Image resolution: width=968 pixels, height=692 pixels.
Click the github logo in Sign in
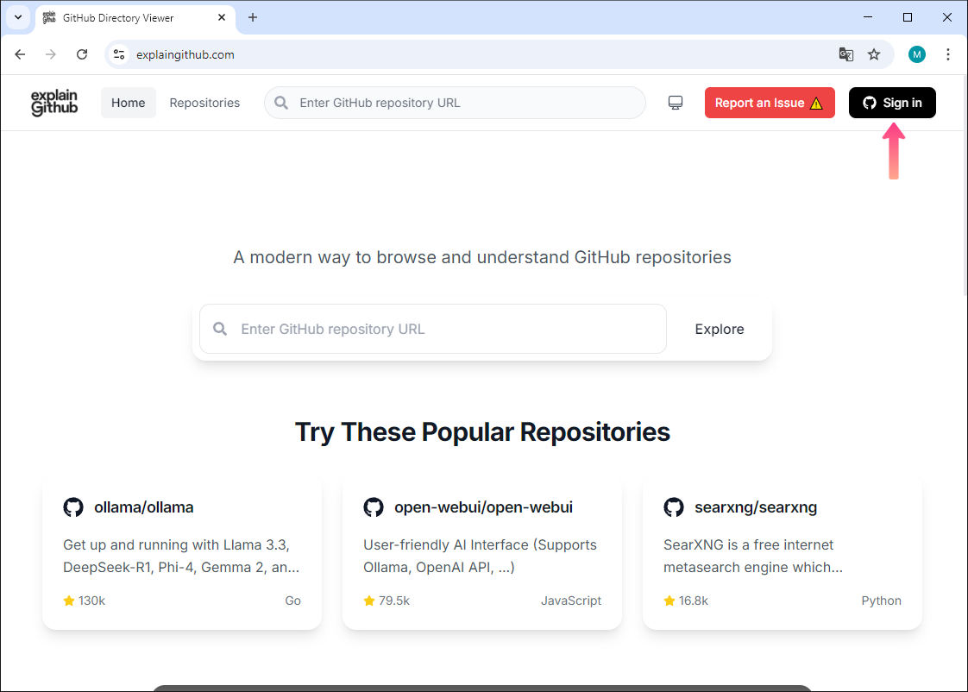click(870, 103)
